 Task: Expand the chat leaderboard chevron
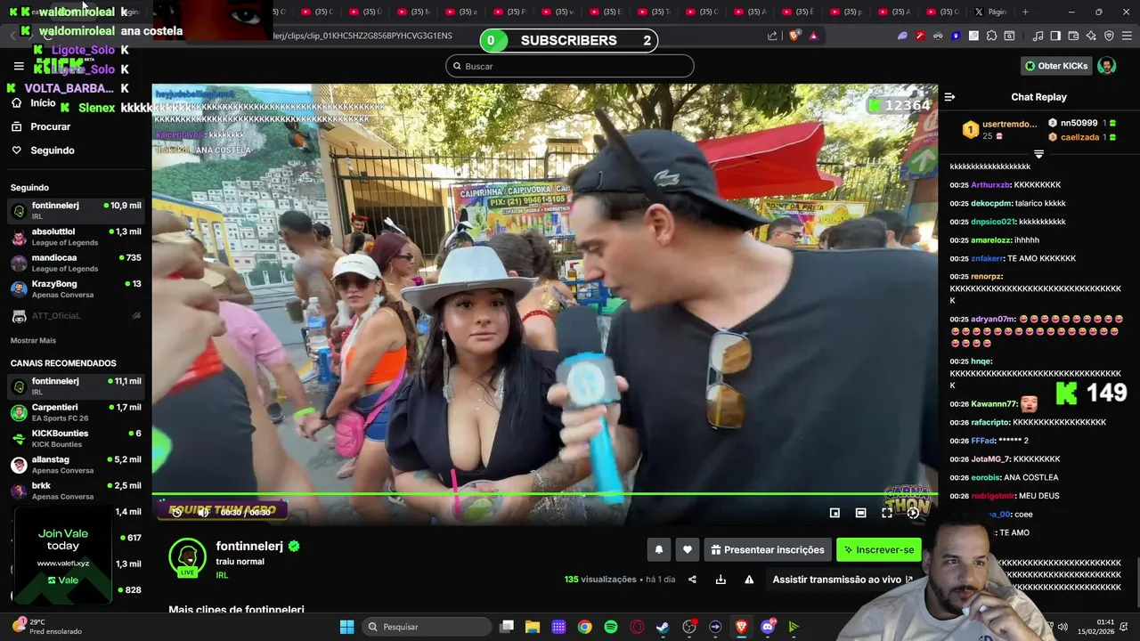(x=1038, y=154)
